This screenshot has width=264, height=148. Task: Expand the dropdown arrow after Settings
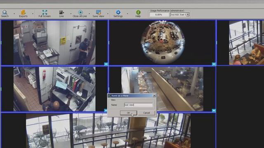127,14
